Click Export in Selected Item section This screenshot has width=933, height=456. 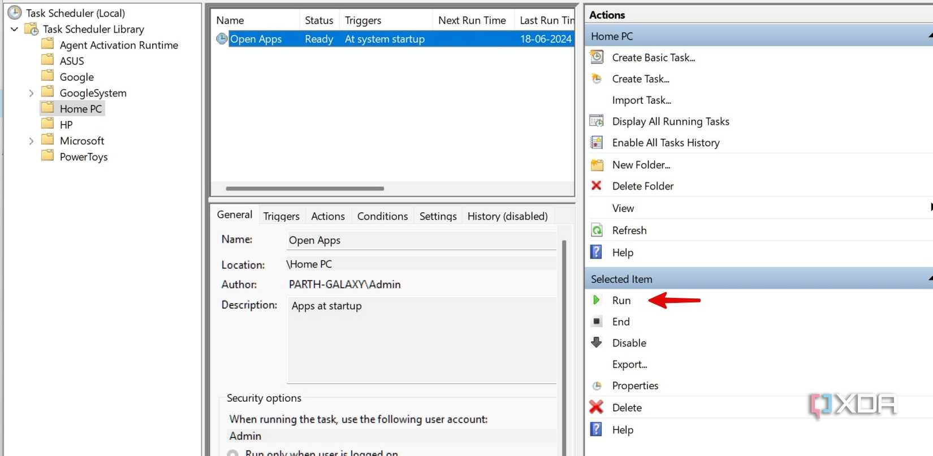tap(629, 365)
